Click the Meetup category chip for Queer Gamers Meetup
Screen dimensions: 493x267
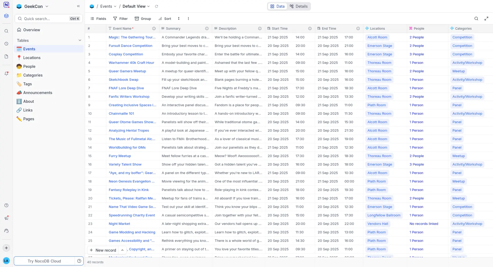[x=458, y=71]
